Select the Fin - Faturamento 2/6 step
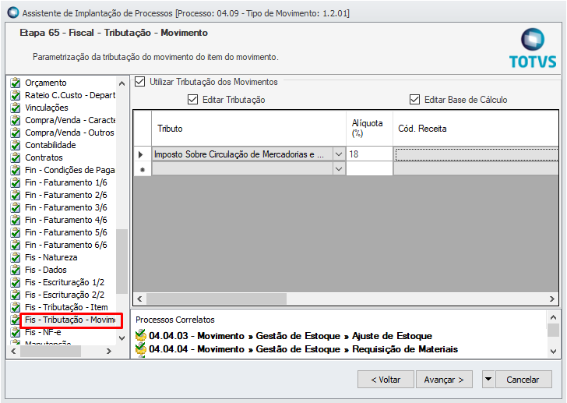This screenshot has width=567, height=403. (65, 195)
